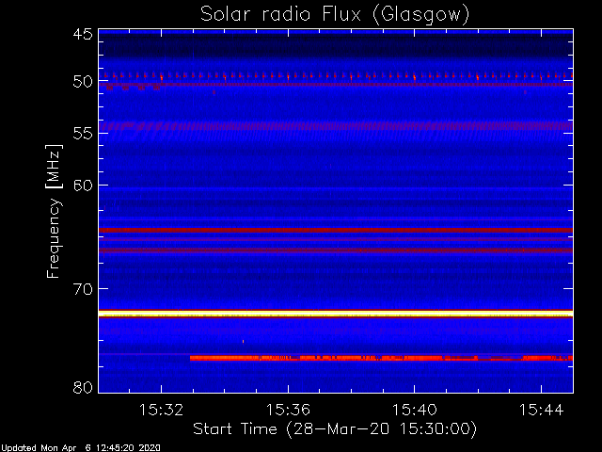Click the time tick label "15:32"
This screenshot has height=452, width=602.
tap(161, 410)
